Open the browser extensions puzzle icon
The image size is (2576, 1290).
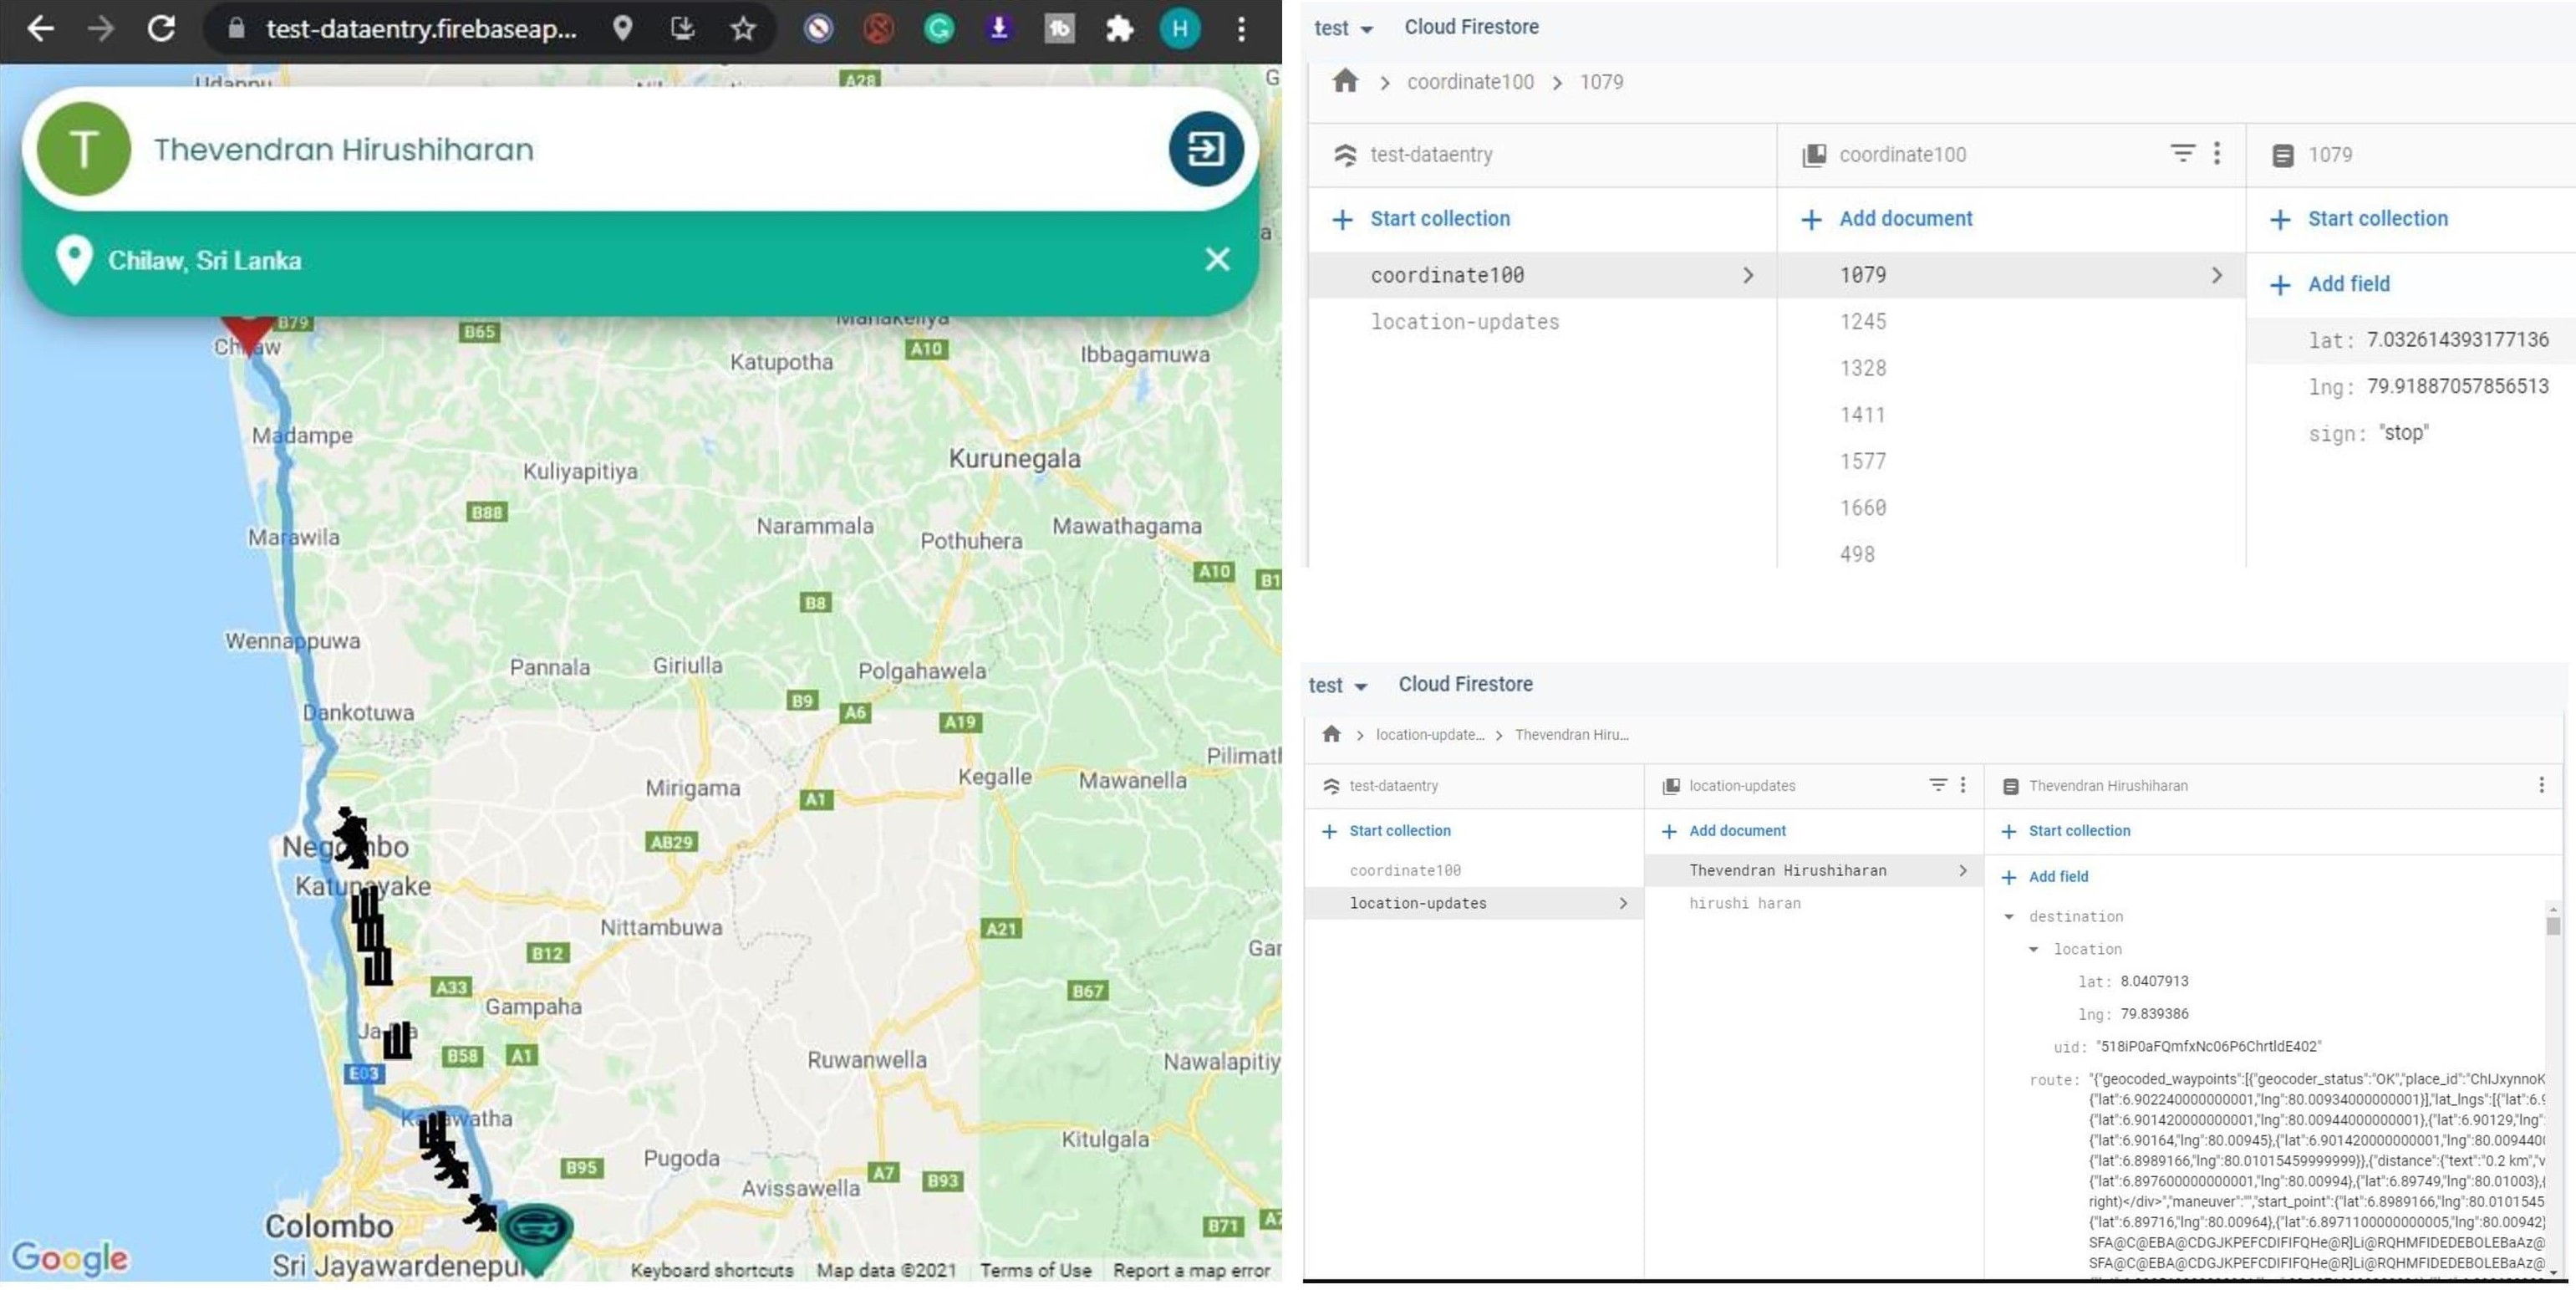coord(1119,28)
